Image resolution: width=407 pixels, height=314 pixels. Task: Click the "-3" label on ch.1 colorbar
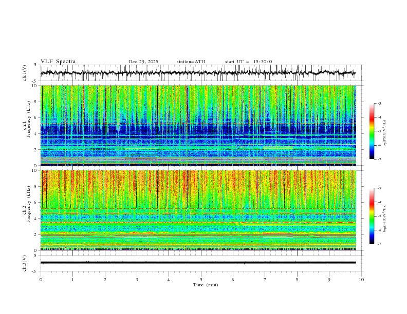pos(379,103)
